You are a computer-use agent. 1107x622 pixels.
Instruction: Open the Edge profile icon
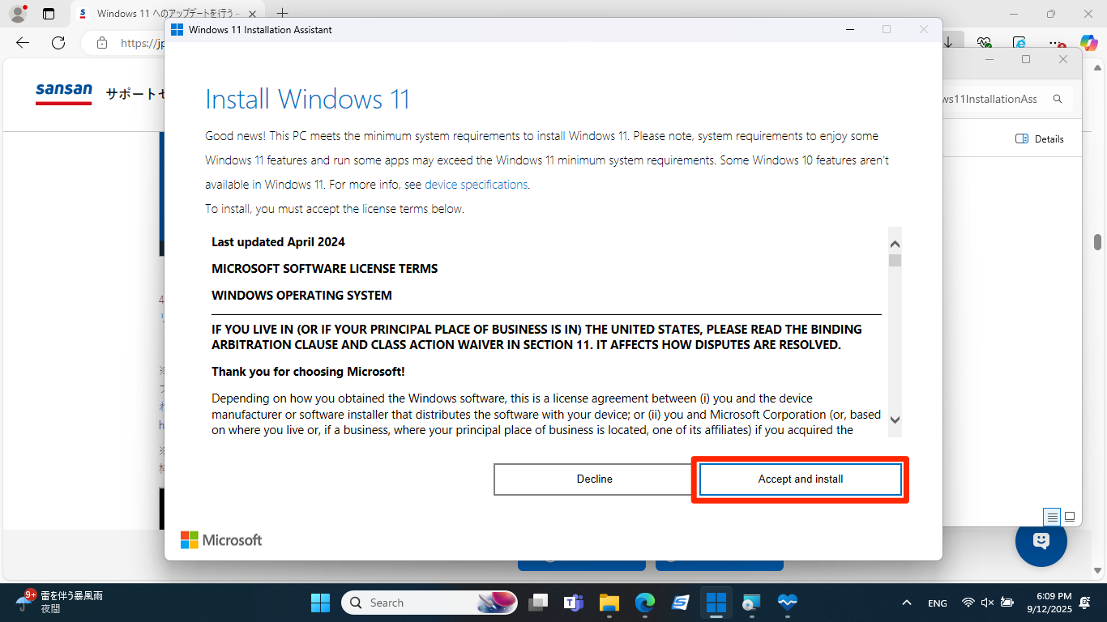[17, 14]
